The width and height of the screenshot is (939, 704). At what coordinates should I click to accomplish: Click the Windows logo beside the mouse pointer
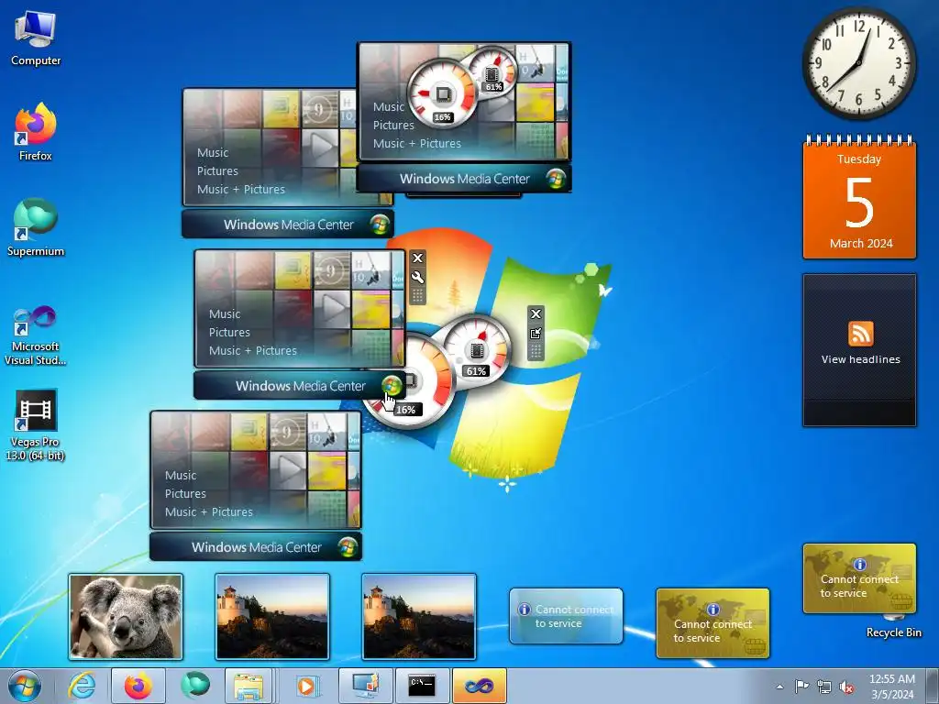392,386
